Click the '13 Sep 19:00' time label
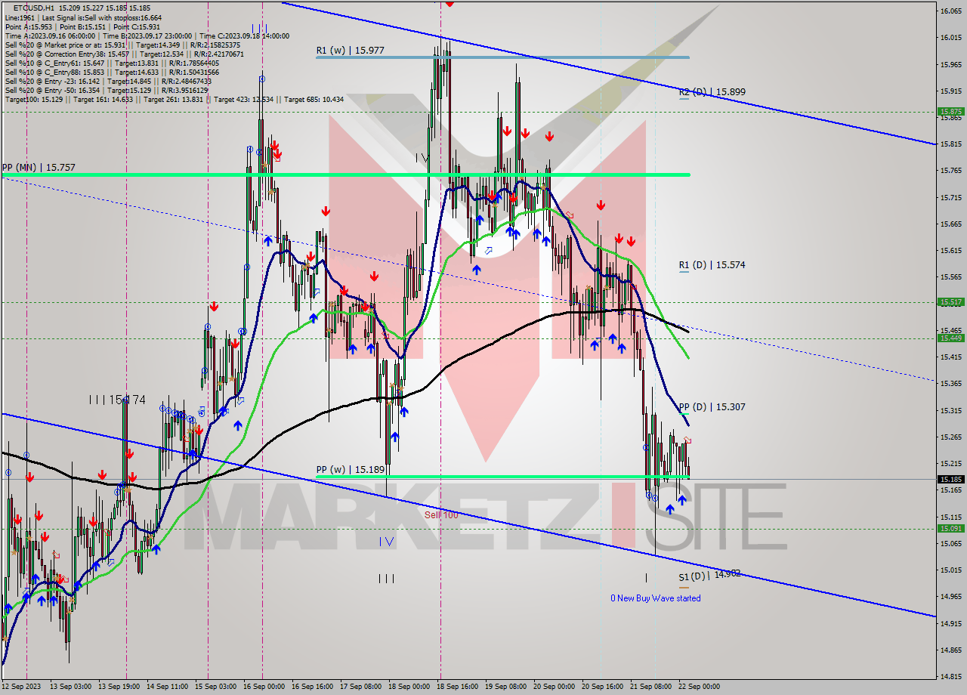 pyautogui.click(x=120, y=687)
